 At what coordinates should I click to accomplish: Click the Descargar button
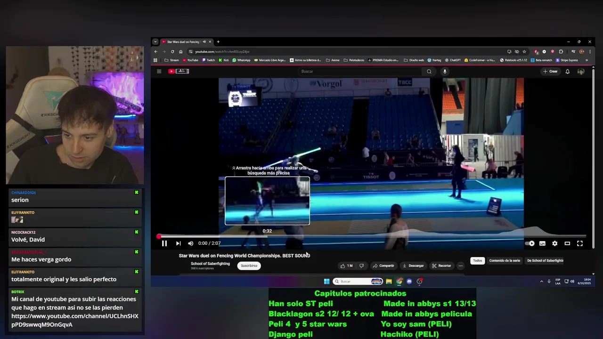point(413,266)
